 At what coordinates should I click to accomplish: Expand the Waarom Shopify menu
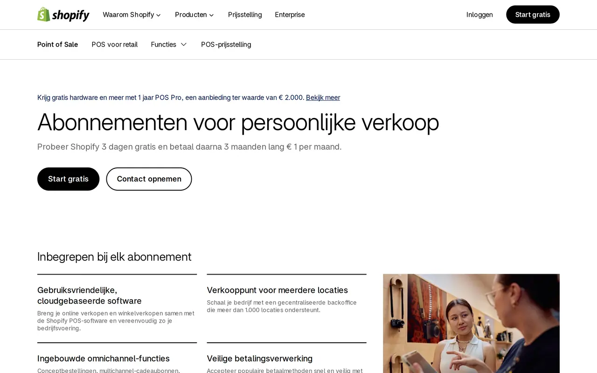(x=132, y=14)
